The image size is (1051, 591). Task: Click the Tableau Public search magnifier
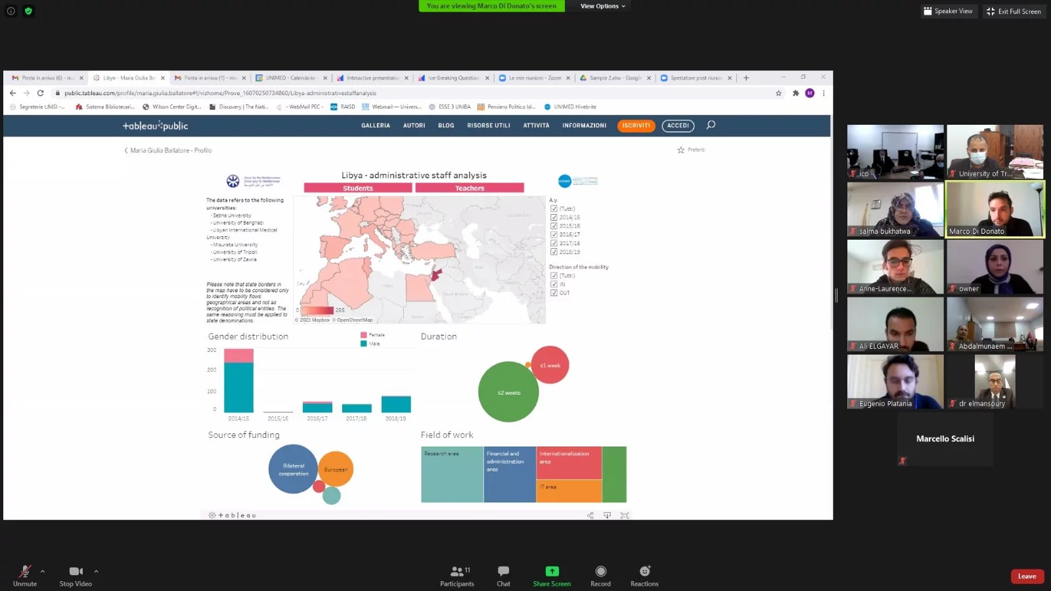coord(711,125)
